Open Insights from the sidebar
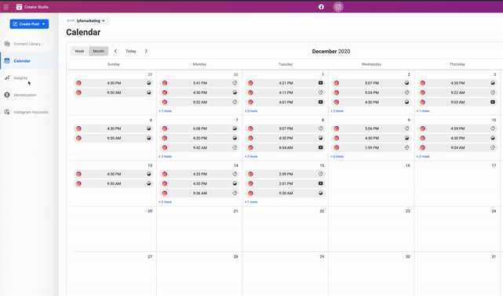 point(20,78)
